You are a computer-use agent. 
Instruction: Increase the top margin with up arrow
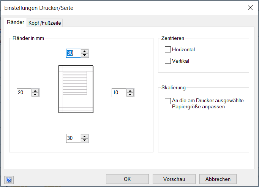coord(85,51)
